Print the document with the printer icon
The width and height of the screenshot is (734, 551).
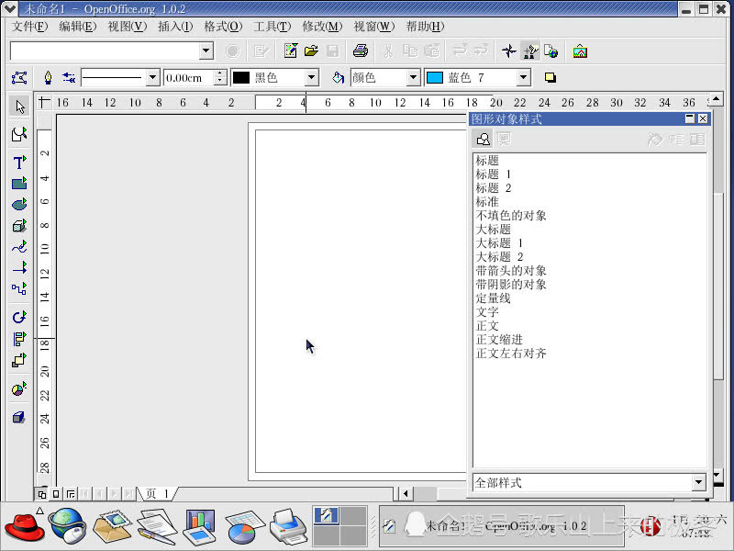361,51
